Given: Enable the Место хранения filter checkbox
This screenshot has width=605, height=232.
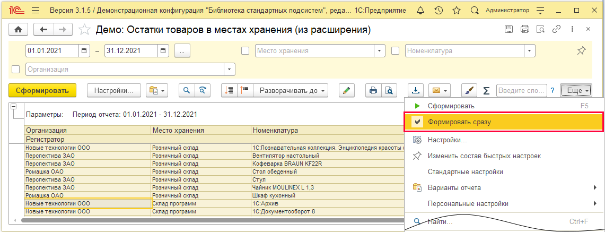Looking at the screenshot, I should pos(245,51).
